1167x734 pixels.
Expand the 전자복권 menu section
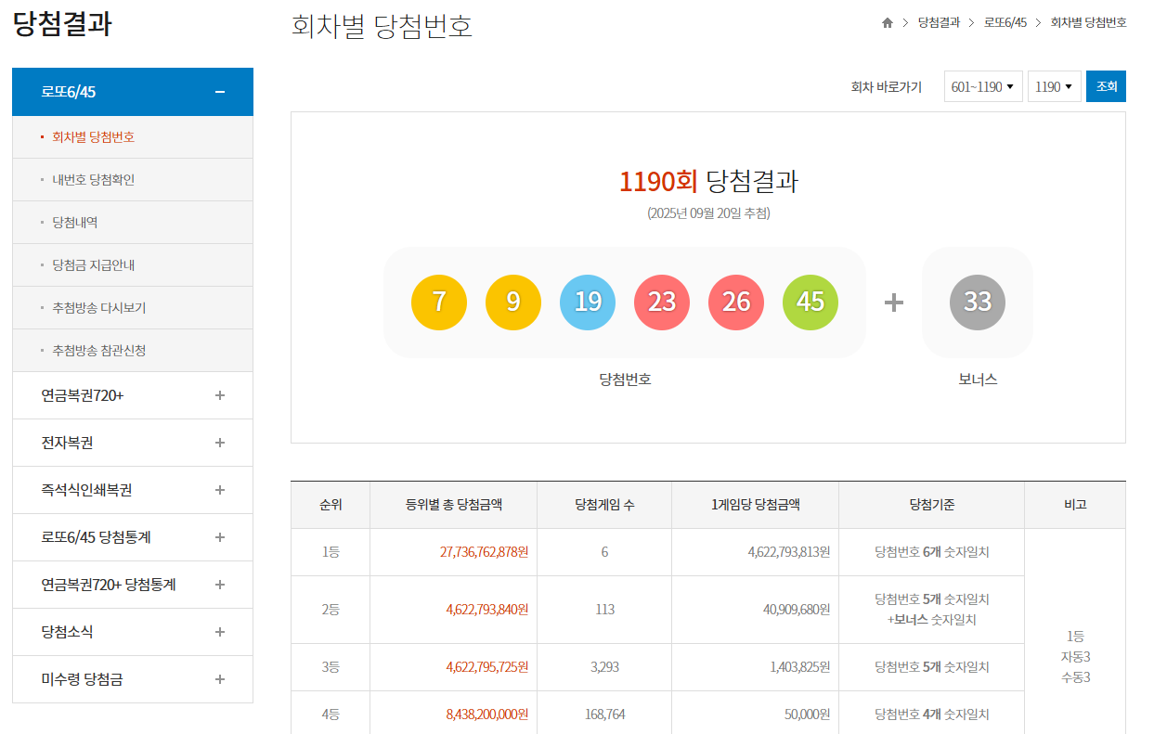coord(220,443)
